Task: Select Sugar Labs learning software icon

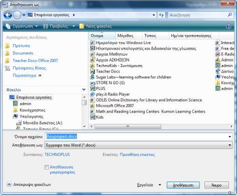Action: (92, 77)
